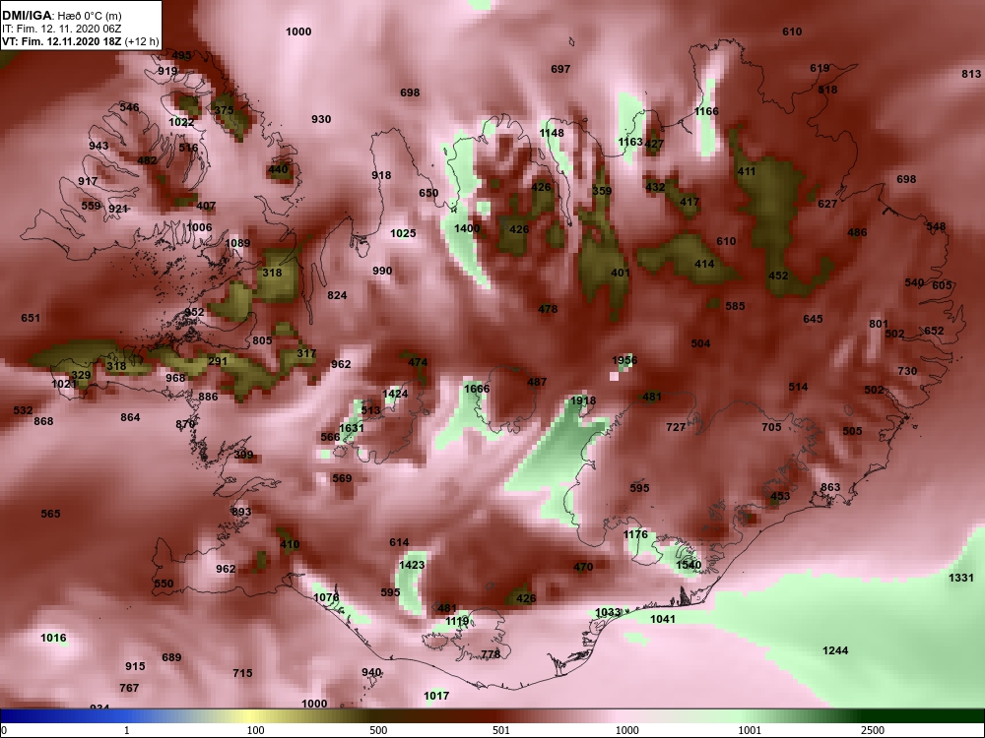The height and width of the screenshot is (738, 985).
Task: Click the map value 401
Action: [620, 273]
